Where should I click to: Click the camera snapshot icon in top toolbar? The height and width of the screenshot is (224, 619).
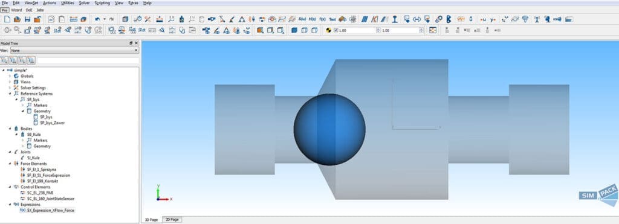coord(271,19)
